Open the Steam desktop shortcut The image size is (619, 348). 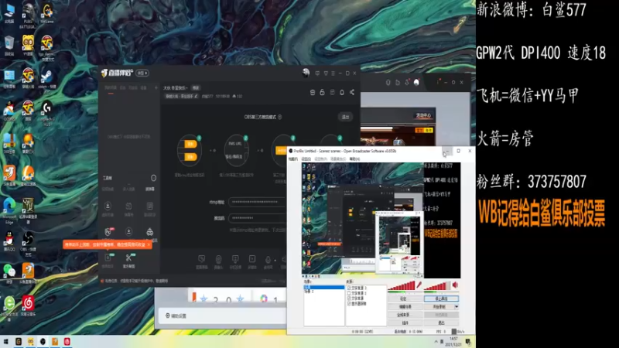tap(46, 80)
